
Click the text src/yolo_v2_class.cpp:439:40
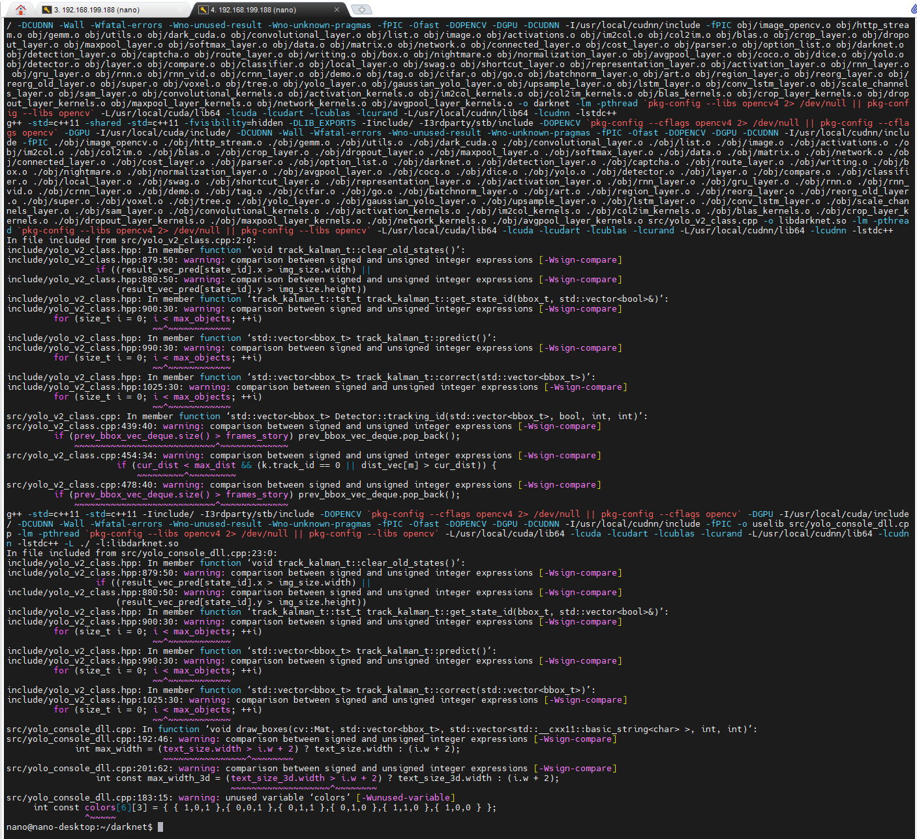point(82,426)
